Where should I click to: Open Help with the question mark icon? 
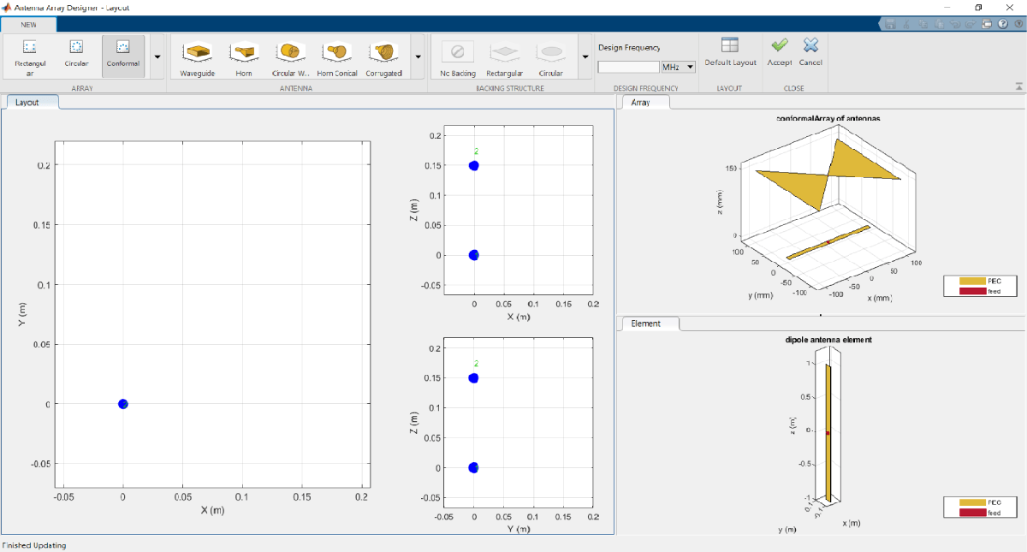click(x=1003, y=24)
